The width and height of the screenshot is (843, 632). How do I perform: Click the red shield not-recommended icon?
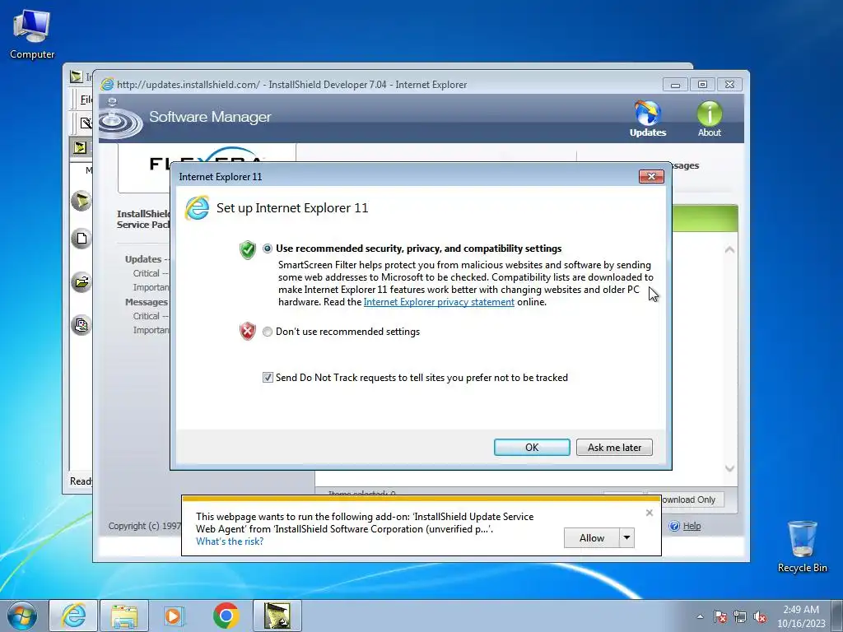pyautogui.click(x=247, y=331)
